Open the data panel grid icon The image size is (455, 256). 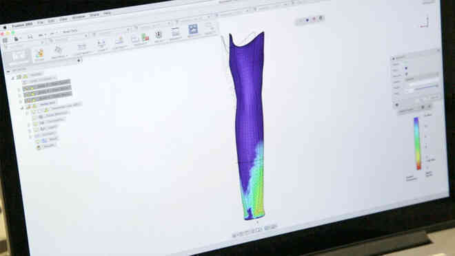(x=5, y=41)
